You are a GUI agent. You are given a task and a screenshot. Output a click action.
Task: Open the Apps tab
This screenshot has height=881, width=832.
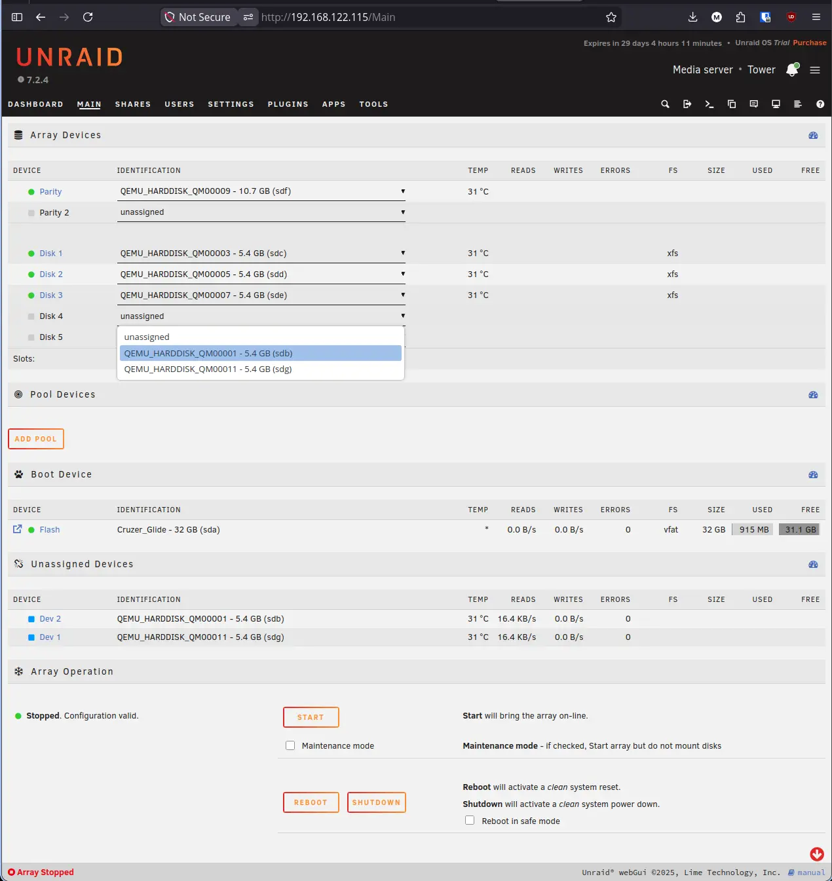click(333, 104)
